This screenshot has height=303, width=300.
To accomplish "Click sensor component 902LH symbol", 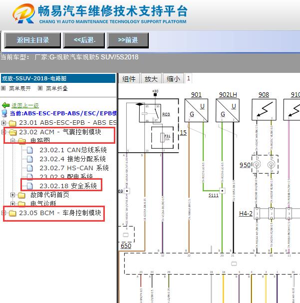I will [x=228, y=110].
